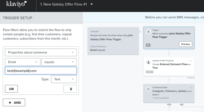Click the flow title New Gatsby Offer Flow #1
Screen dimensions: 204x112
click(63, 4)
